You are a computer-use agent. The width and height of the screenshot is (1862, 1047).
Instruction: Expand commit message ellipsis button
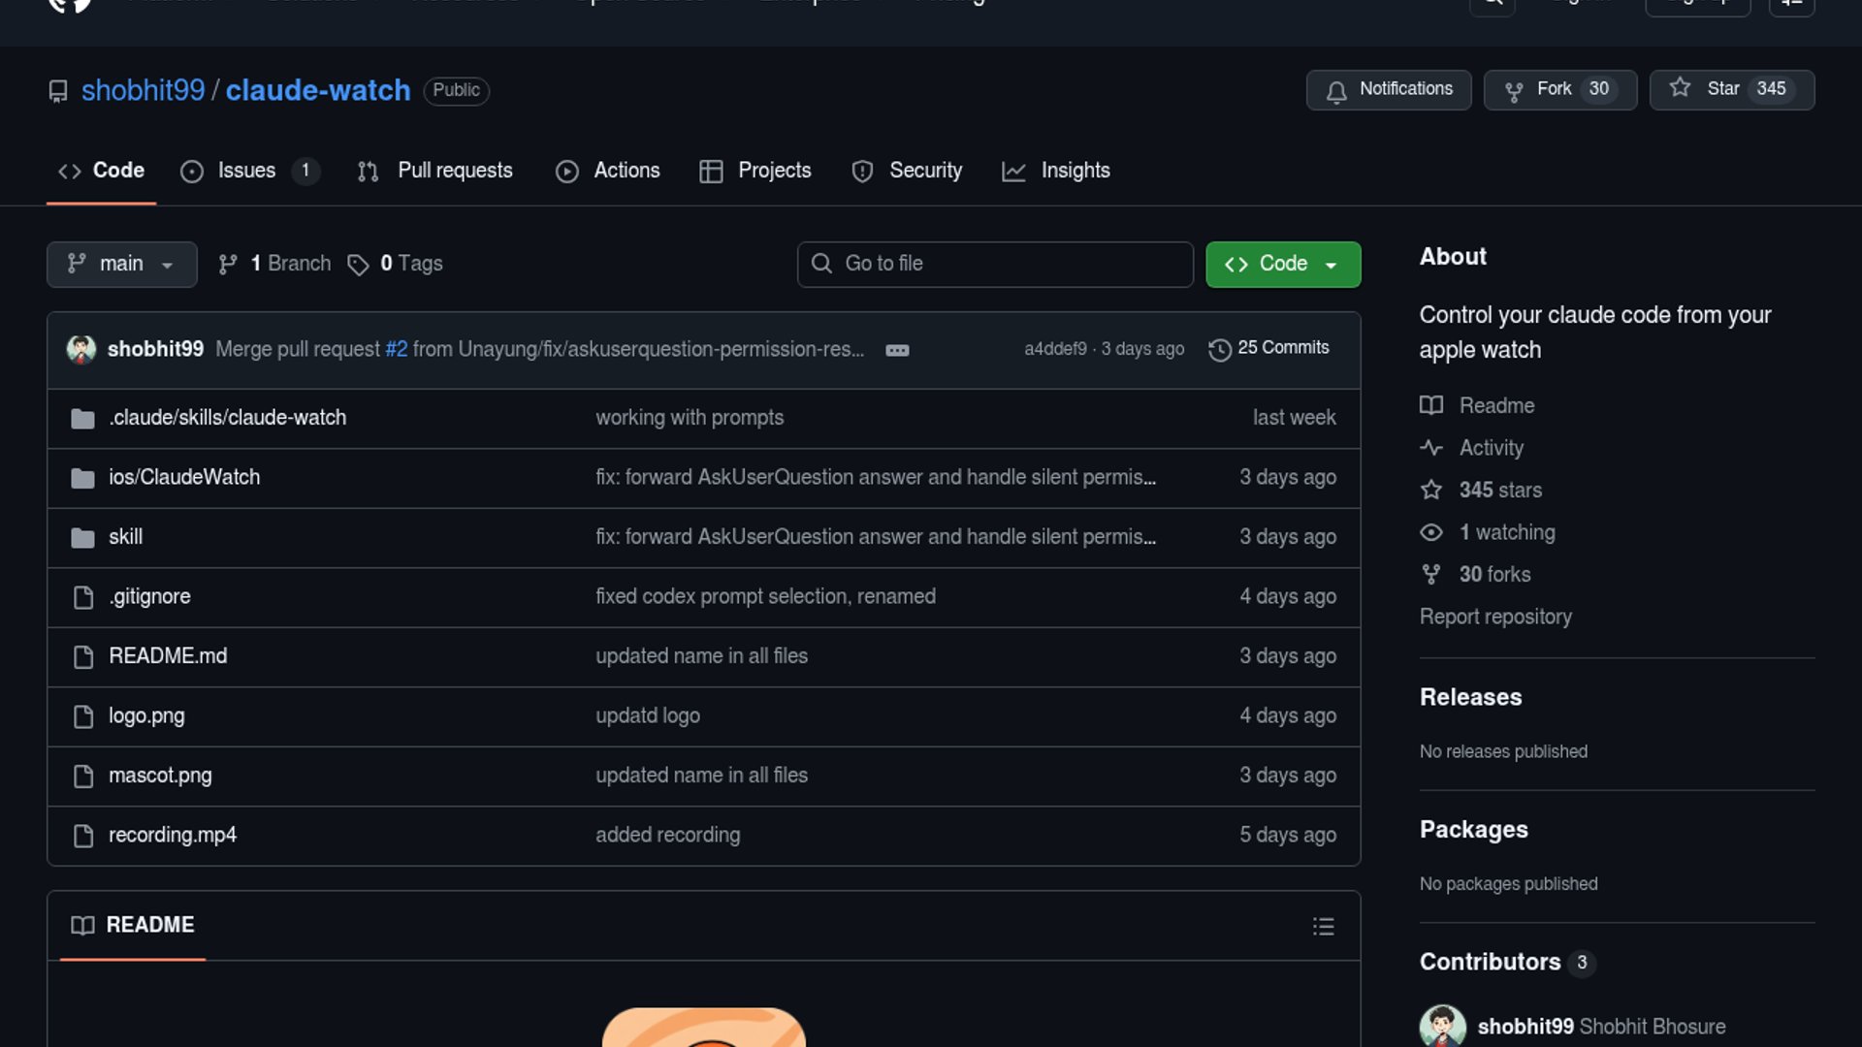tap(897, 350)
